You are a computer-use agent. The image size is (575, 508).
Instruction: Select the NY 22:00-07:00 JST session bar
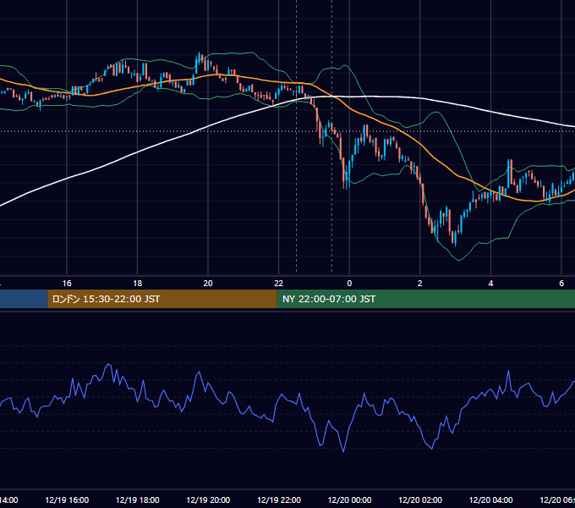coord(425,299)
